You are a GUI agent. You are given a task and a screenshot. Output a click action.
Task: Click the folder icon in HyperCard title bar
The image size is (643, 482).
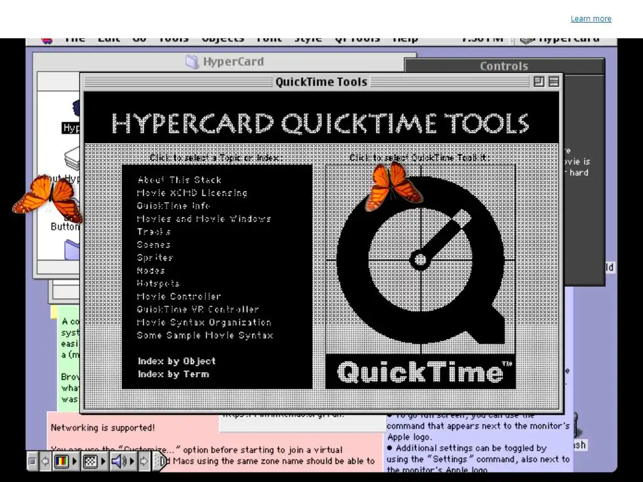pyautogui.click(x=192, y=62)
